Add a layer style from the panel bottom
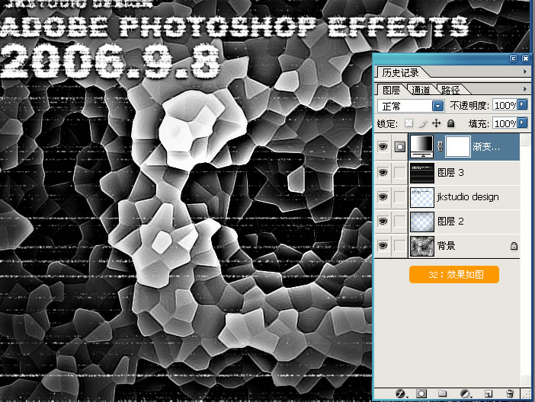The height and width of the screenshot is (402, 535). pos(401,394)
